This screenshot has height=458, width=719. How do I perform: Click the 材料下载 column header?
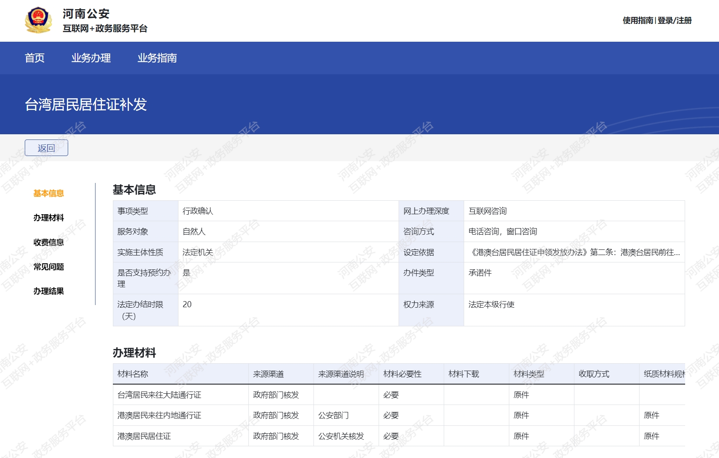[463, 374]
